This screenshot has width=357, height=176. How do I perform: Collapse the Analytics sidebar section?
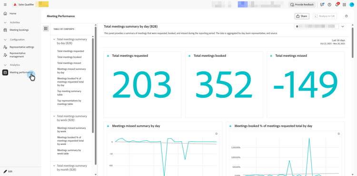point(5,65)
